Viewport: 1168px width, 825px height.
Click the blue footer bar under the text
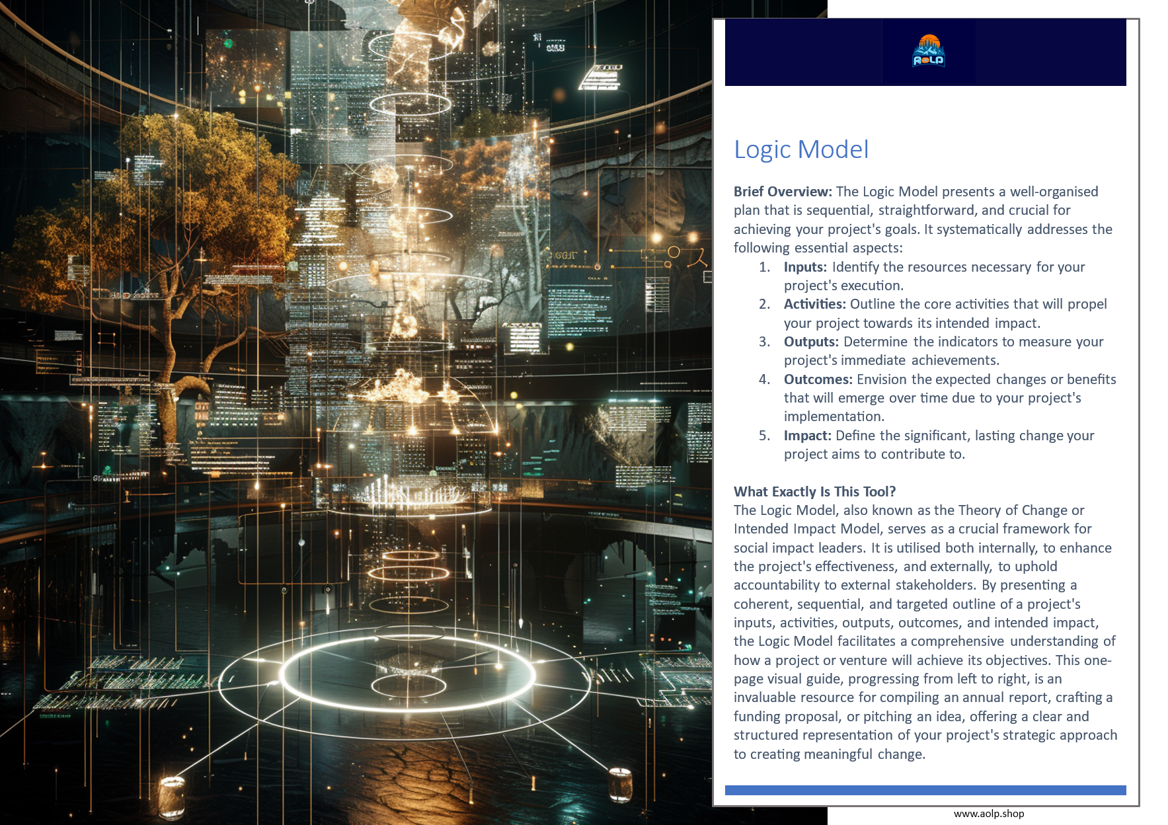(925, 790)
